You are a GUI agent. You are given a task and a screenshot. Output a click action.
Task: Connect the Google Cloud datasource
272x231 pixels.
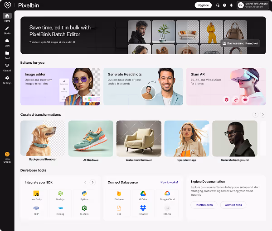[167, 193]
